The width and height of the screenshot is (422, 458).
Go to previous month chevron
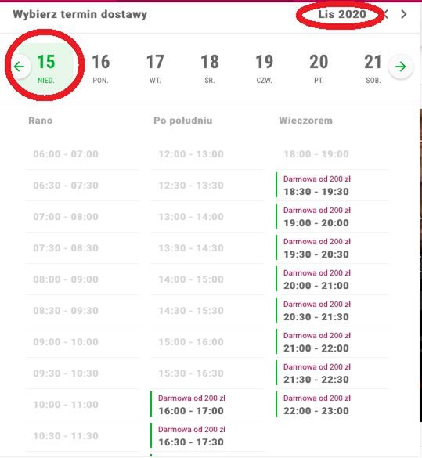click(x=386, y=14)
